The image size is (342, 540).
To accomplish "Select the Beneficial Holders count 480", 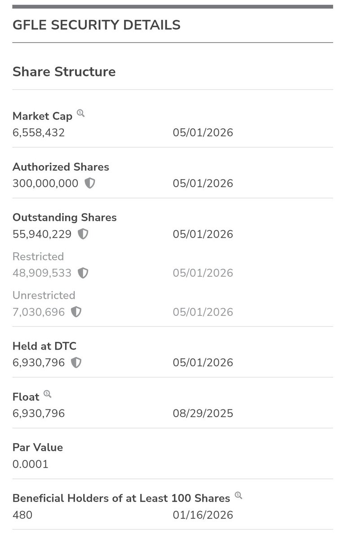I will (22, 515).
